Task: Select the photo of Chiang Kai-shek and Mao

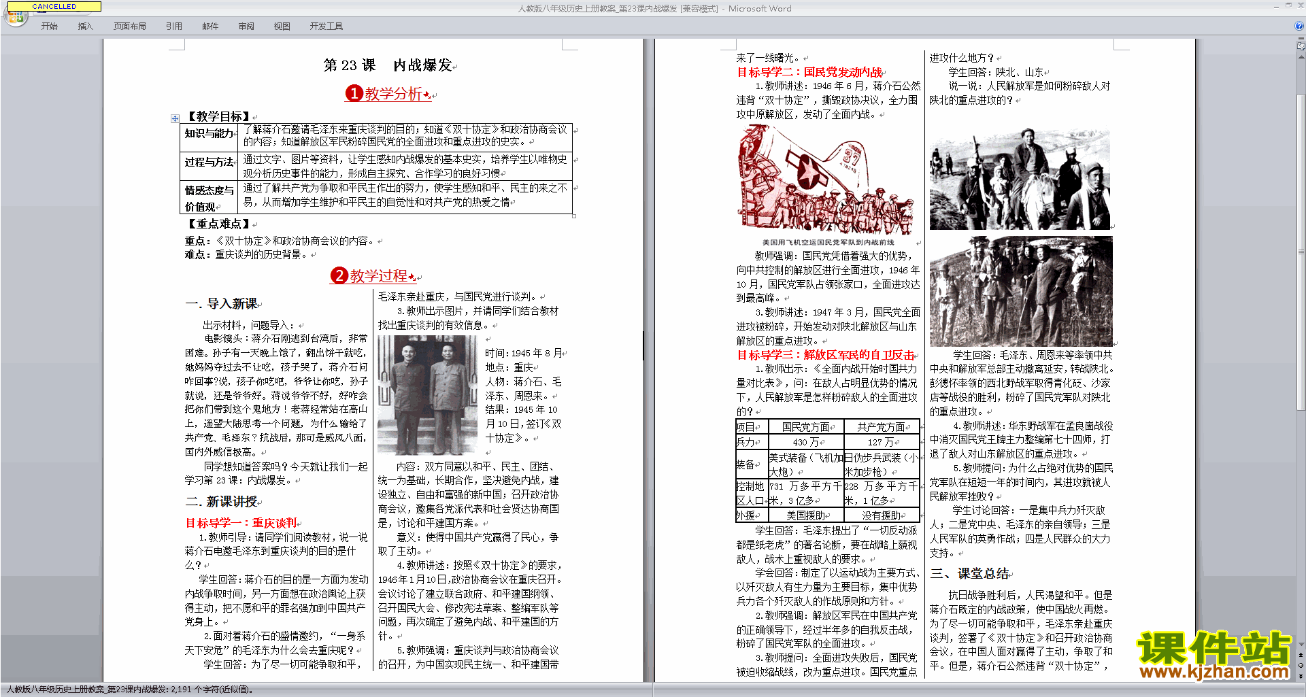Action: [428, 395]
